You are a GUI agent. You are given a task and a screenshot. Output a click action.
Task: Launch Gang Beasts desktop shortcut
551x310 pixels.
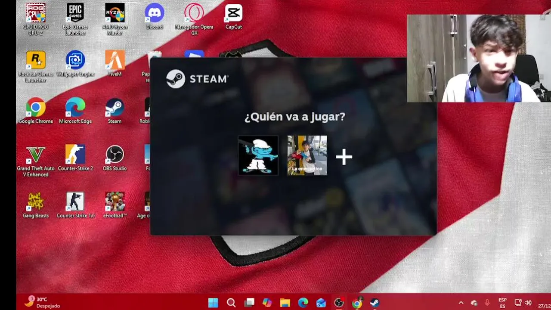[x=36, y=205]
